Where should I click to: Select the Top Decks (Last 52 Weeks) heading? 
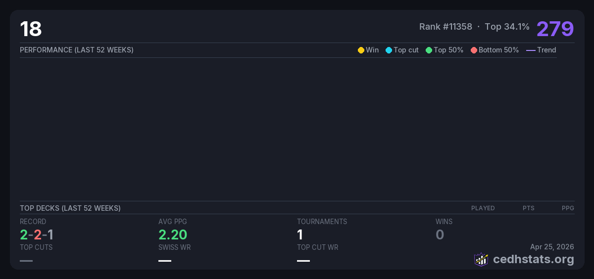pos(70,208)
